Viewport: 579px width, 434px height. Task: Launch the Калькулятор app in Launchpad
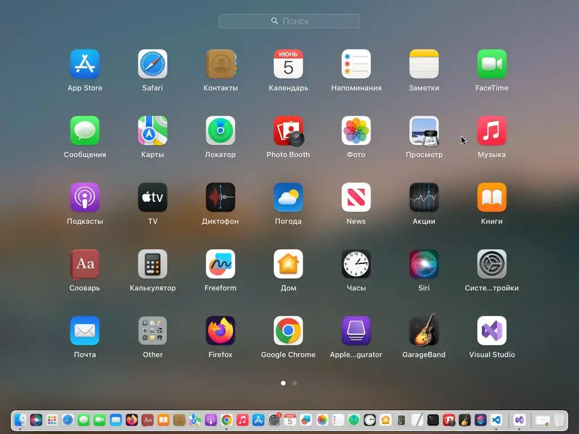(153, 264)
